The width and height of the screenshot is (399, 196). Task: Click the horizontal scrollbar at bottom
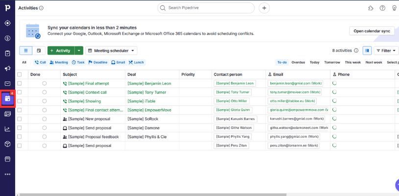pyautogui.click(x=153, y=195)
